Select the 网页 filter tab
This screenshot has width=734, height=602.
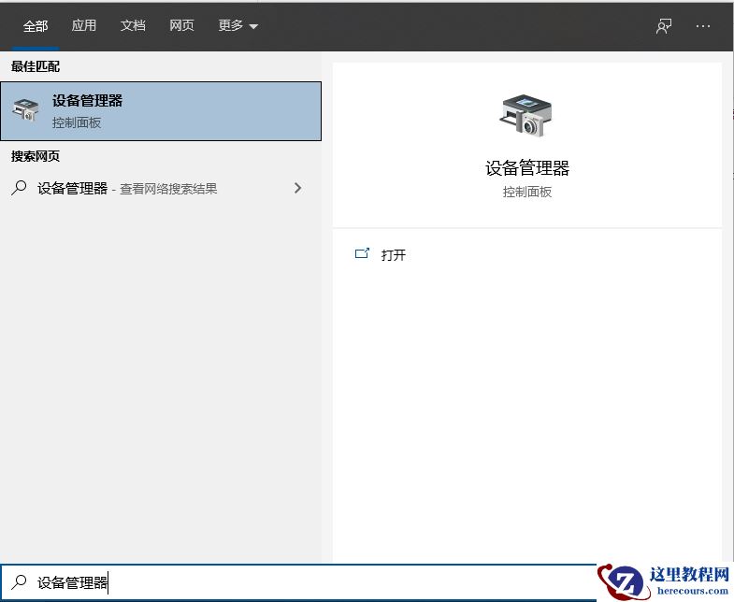click(x=181, y=25)
